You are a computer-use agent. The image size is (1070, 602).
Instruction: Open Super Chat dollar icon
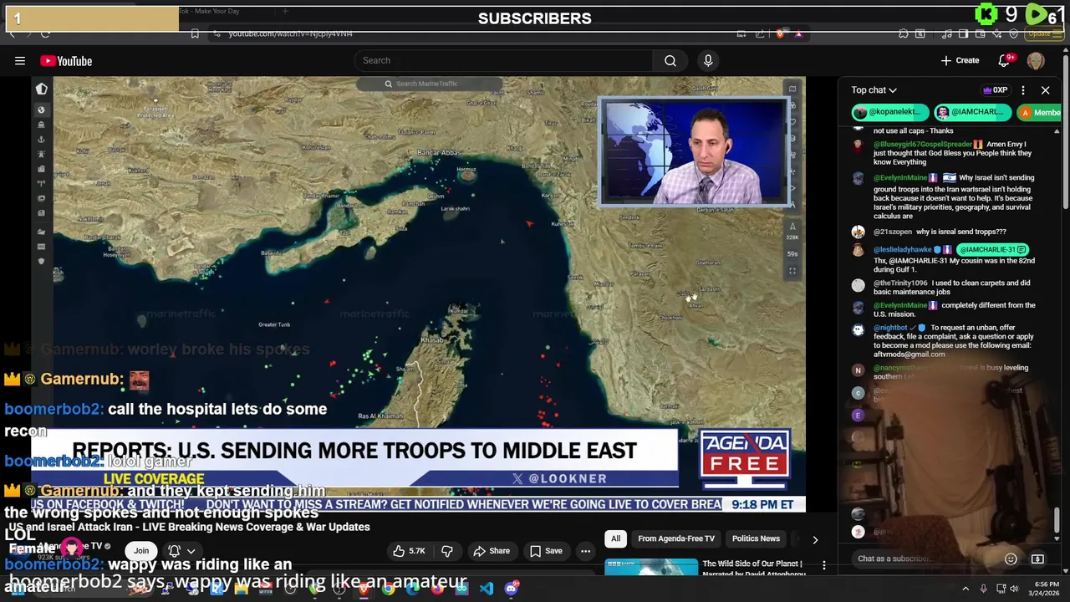point(1037,559)
